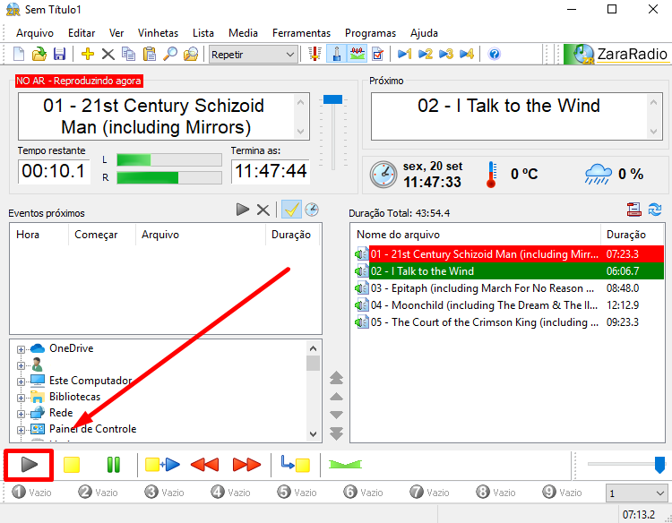Open the Ferramentas menu

pyautogui.click(x=301, y=32)
